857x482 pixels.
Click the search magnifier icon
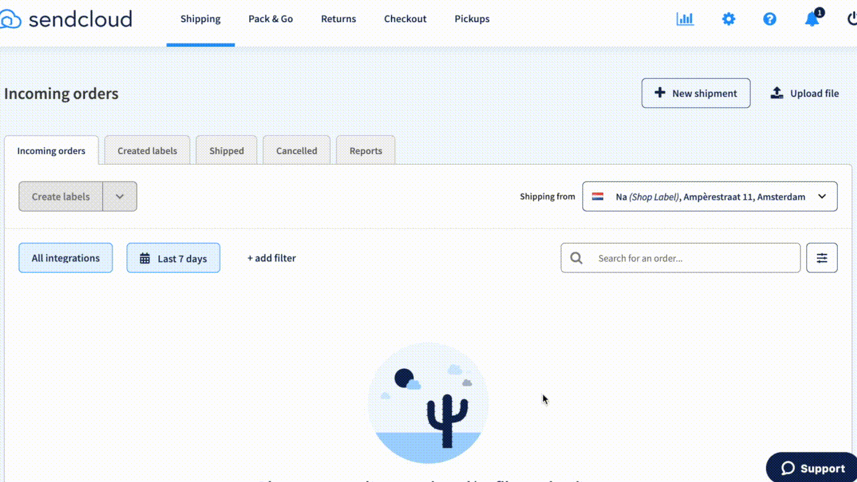576,258
